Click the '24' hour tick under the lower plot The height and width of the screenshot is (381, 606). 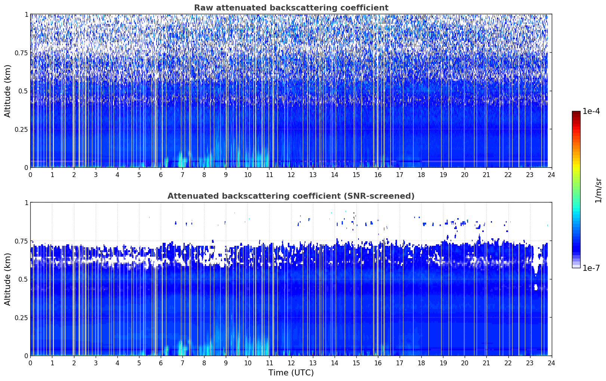pyautogui.click(x=551, y=363)
